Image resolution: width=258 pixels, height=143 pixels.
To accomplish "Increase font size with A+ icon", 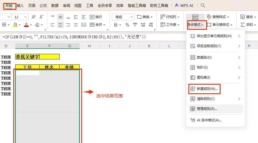I will click(34, 17).
